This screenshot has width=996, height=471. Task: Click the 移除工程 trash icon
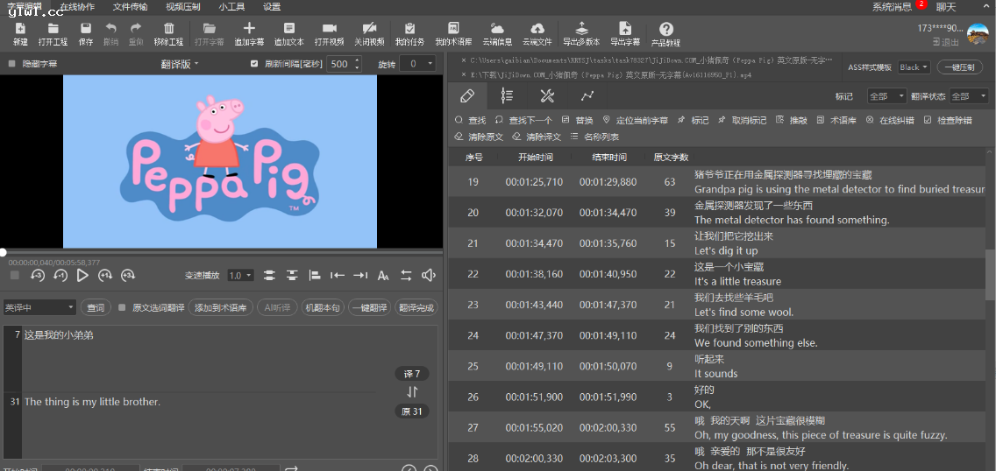[x=169, y=29]
